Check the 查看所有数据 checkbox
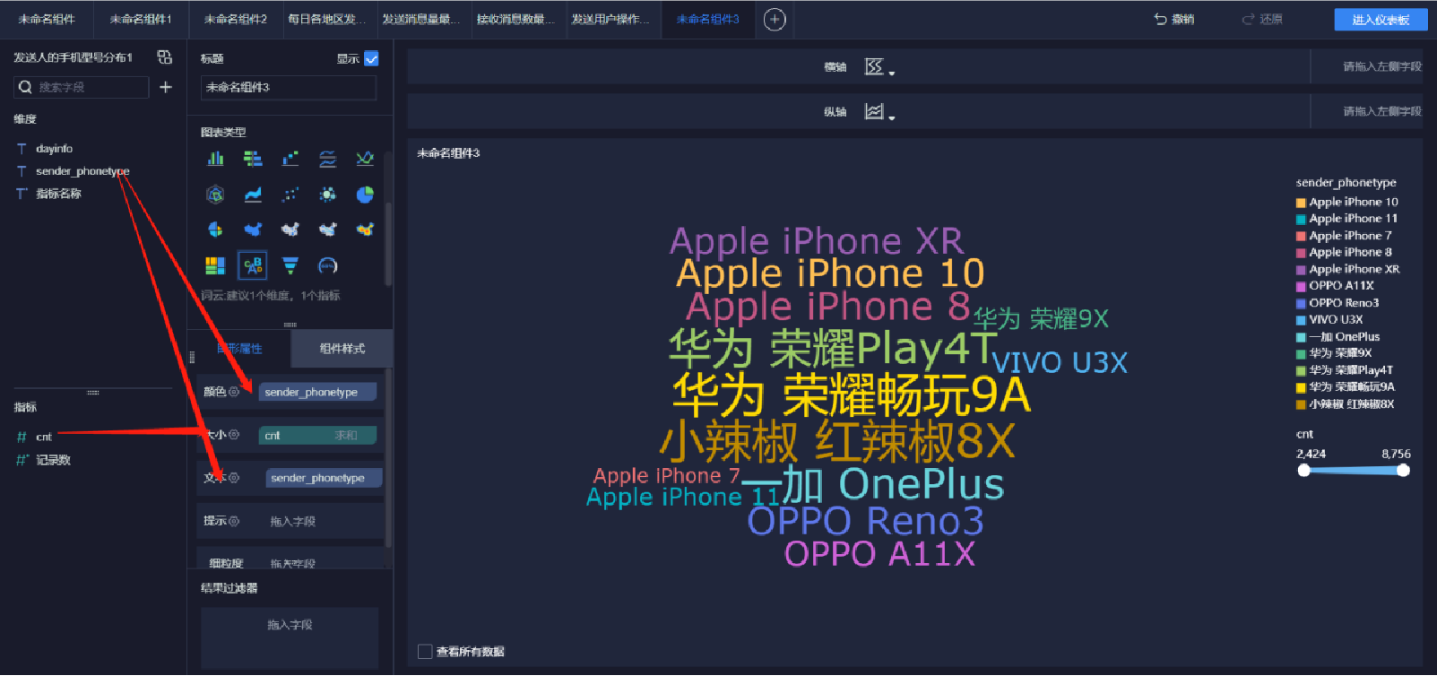This screenshot has width=1437, height=676. pos(425,652)
